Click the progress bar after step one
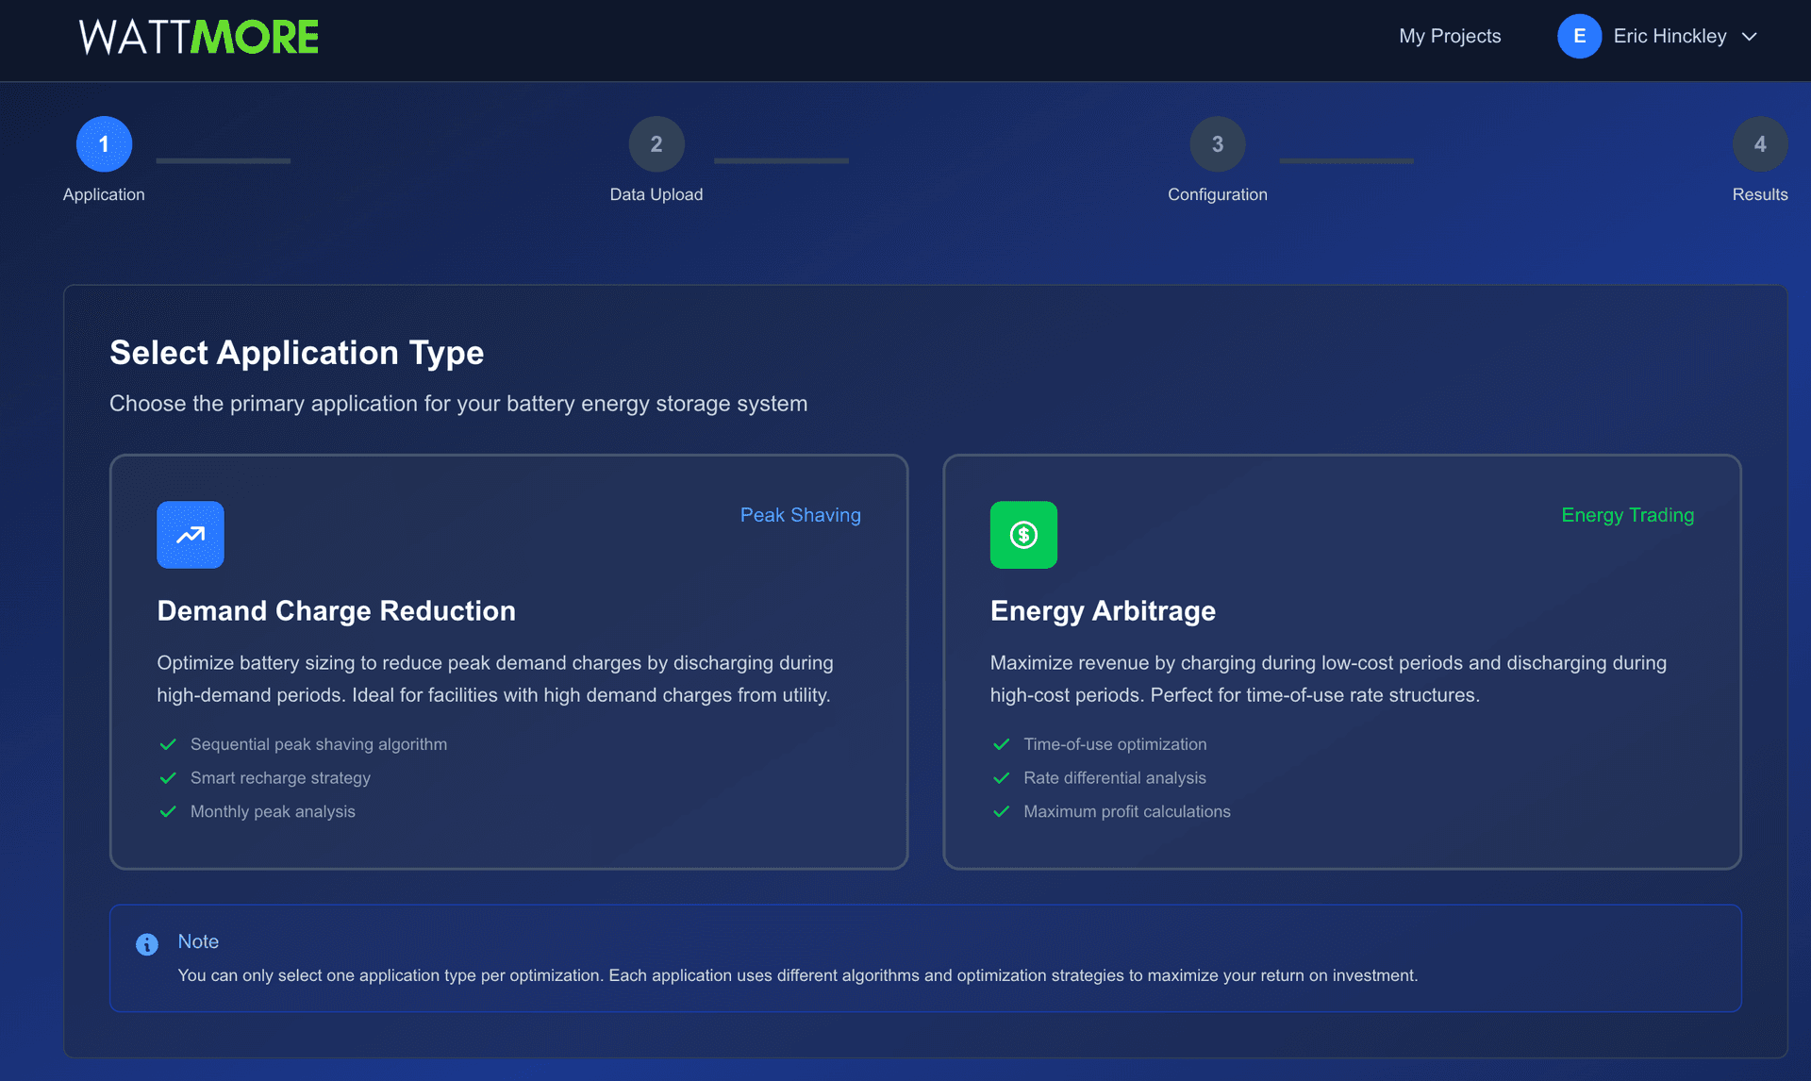 (223, 160)
